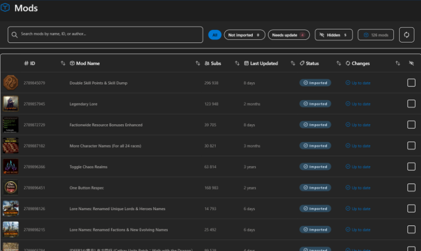The height and width of the screenshot is (251, 421).
Task: Select mod name One Button Respec
Action: click(87, 188)
